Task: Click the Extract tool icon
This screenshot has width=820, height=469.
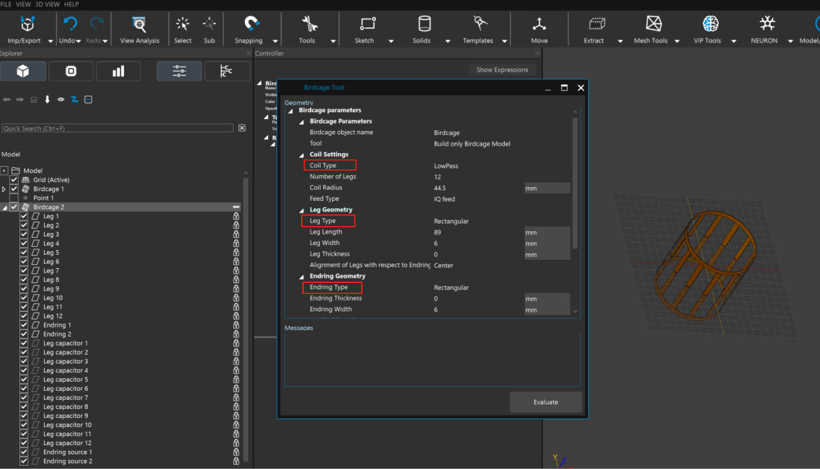Action: click(x=596, y=25)
